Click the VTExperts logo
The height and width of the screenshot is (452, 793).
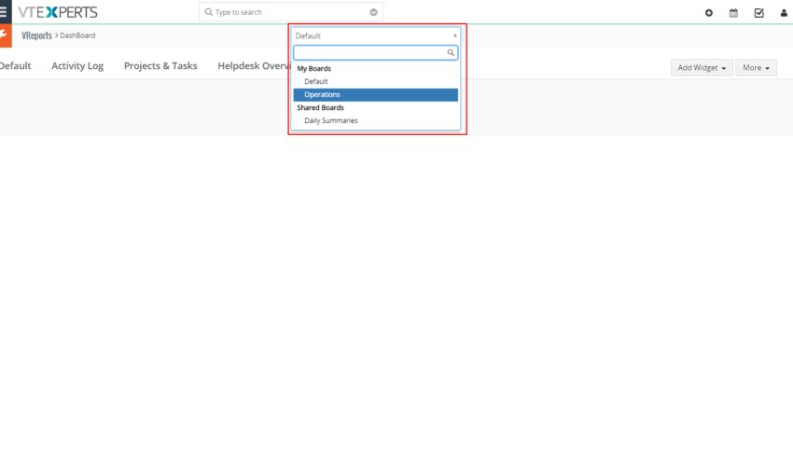[58, 12]
